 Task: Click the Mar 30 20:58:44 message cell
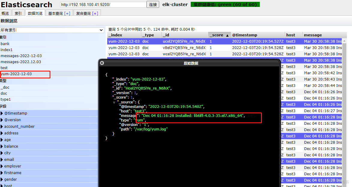tap(323, 86)
